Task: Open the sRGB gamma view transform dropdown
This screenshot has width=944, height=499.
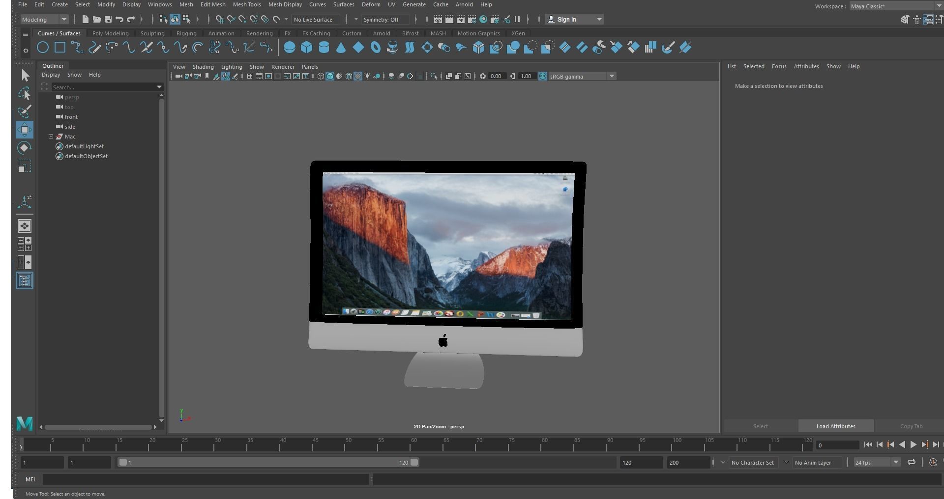Action: click(582, 76)
